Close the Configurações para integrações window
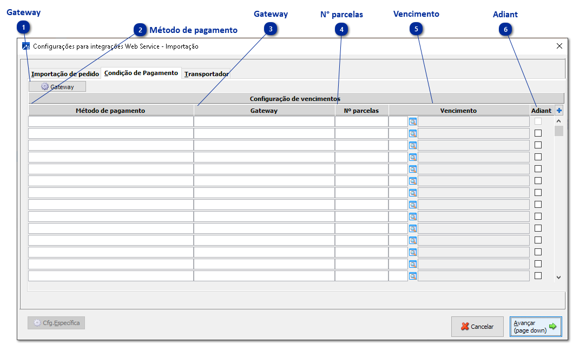 [559, 46]
